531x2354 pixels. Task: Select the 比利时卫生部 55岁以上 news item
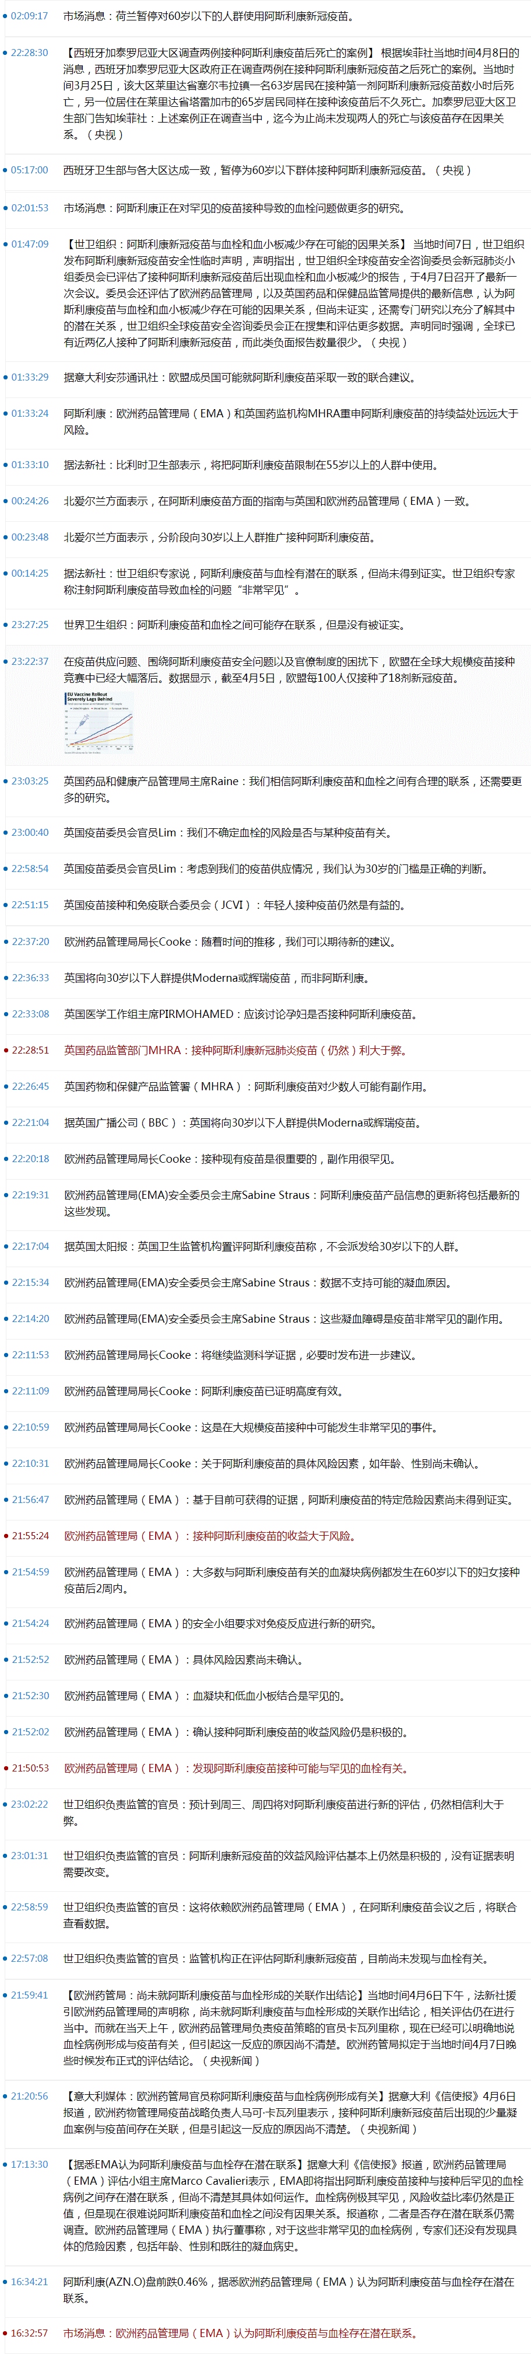(251, 465)
